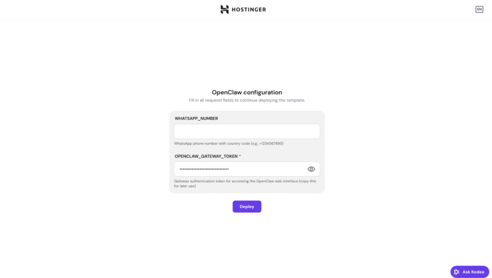
Task: Switch interface language using the EN control
Action: tap(479, 9)
